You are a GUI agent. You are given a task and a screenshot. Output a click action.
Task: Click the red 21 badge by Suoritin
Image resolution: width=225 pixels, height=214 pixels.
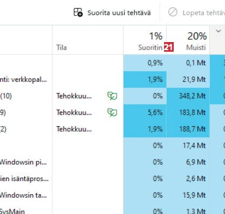coord(169,47)
